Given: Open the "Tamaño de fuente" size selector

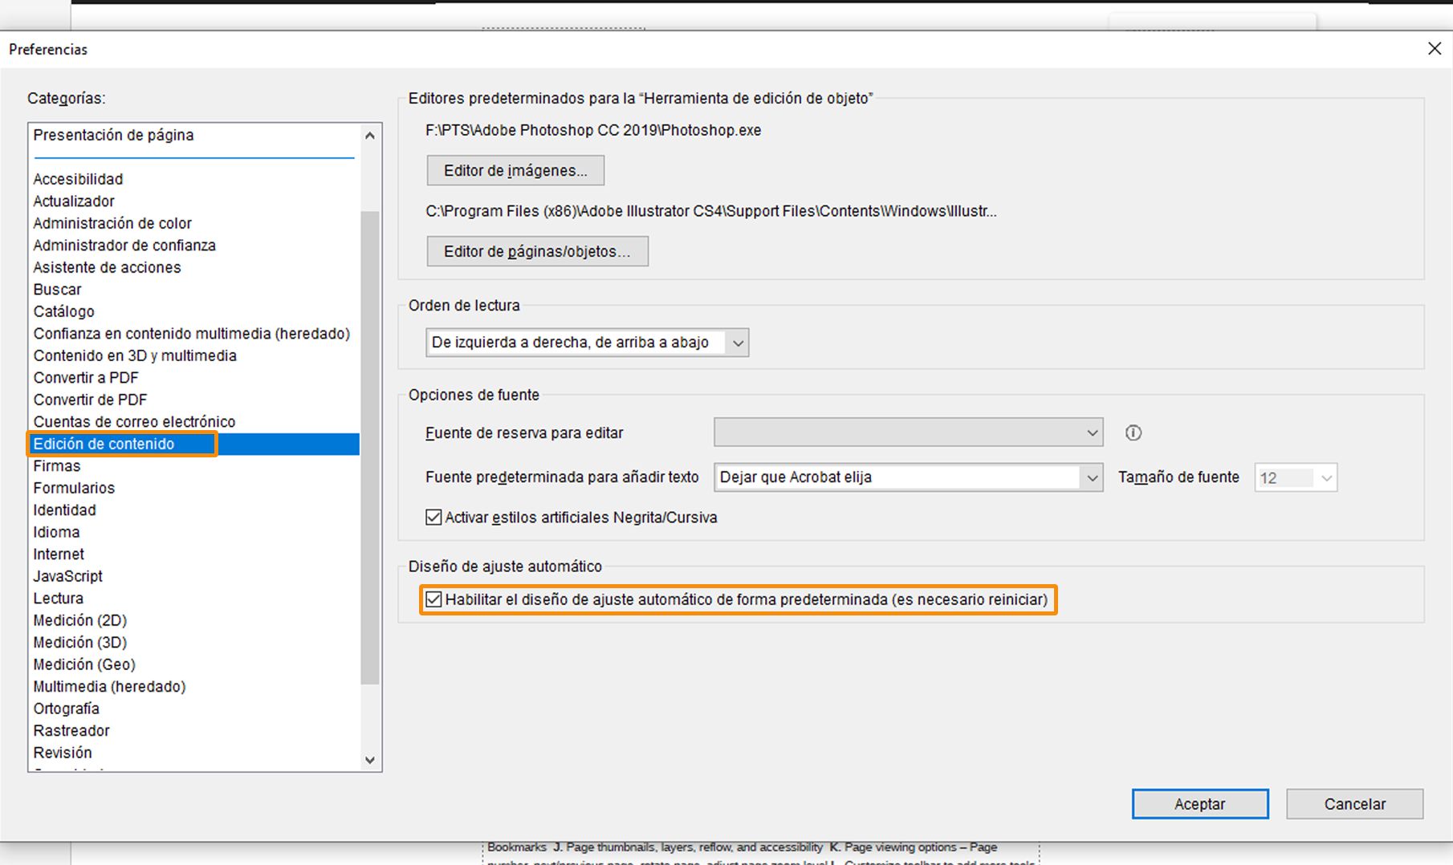Looking at the screenshot, I should (x=1326, y=477).
